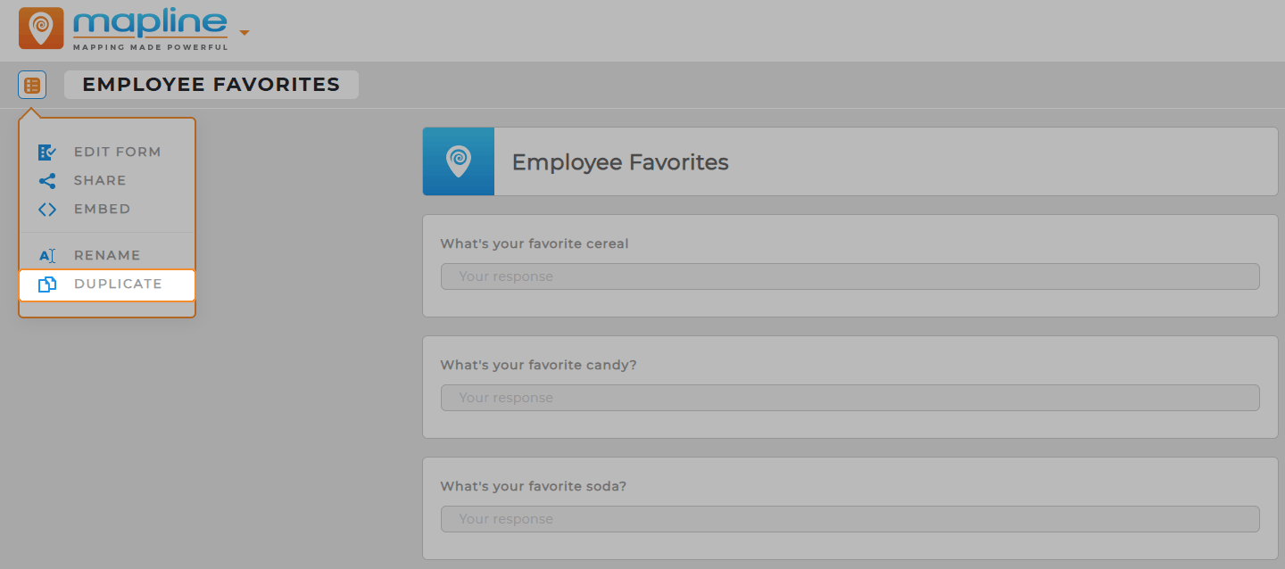The width and height of the screenshot is (1285, 569).
Task: Choose Duplicate from the form menu
Action: pos(117,284)
